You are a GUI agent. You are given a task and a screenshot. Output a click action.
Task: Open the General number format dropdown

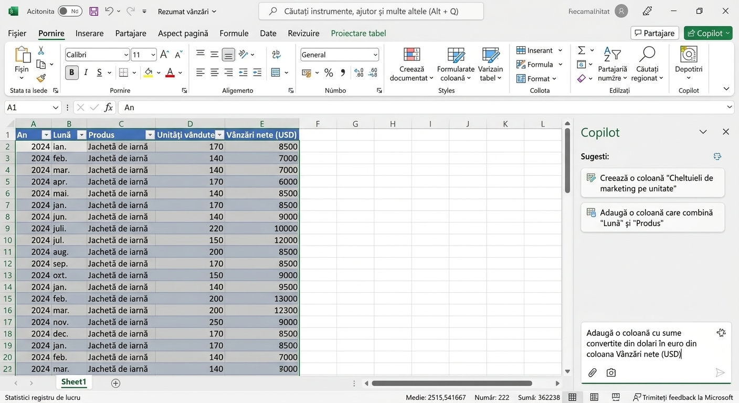pyautogui.click(x=375, y=55)
